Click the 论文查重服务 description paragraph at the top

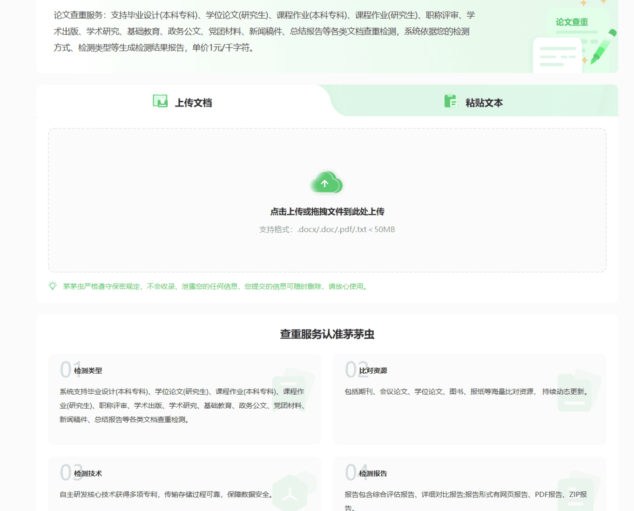click(264, 31)
